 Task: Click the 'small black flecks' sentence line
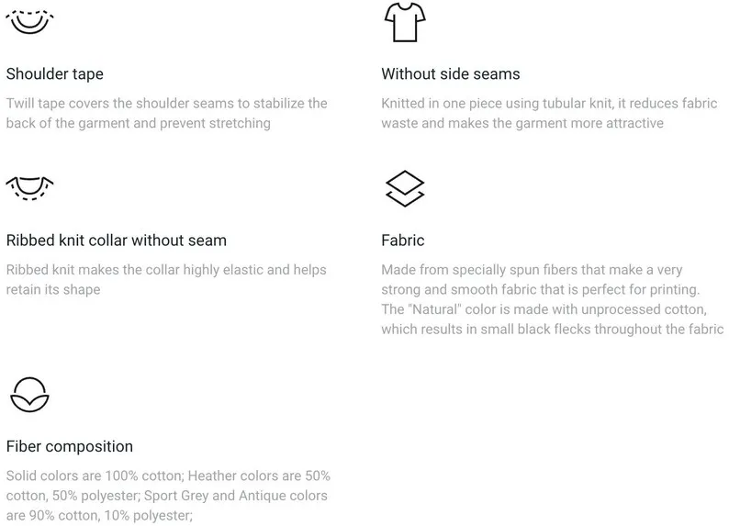[553, 330]
